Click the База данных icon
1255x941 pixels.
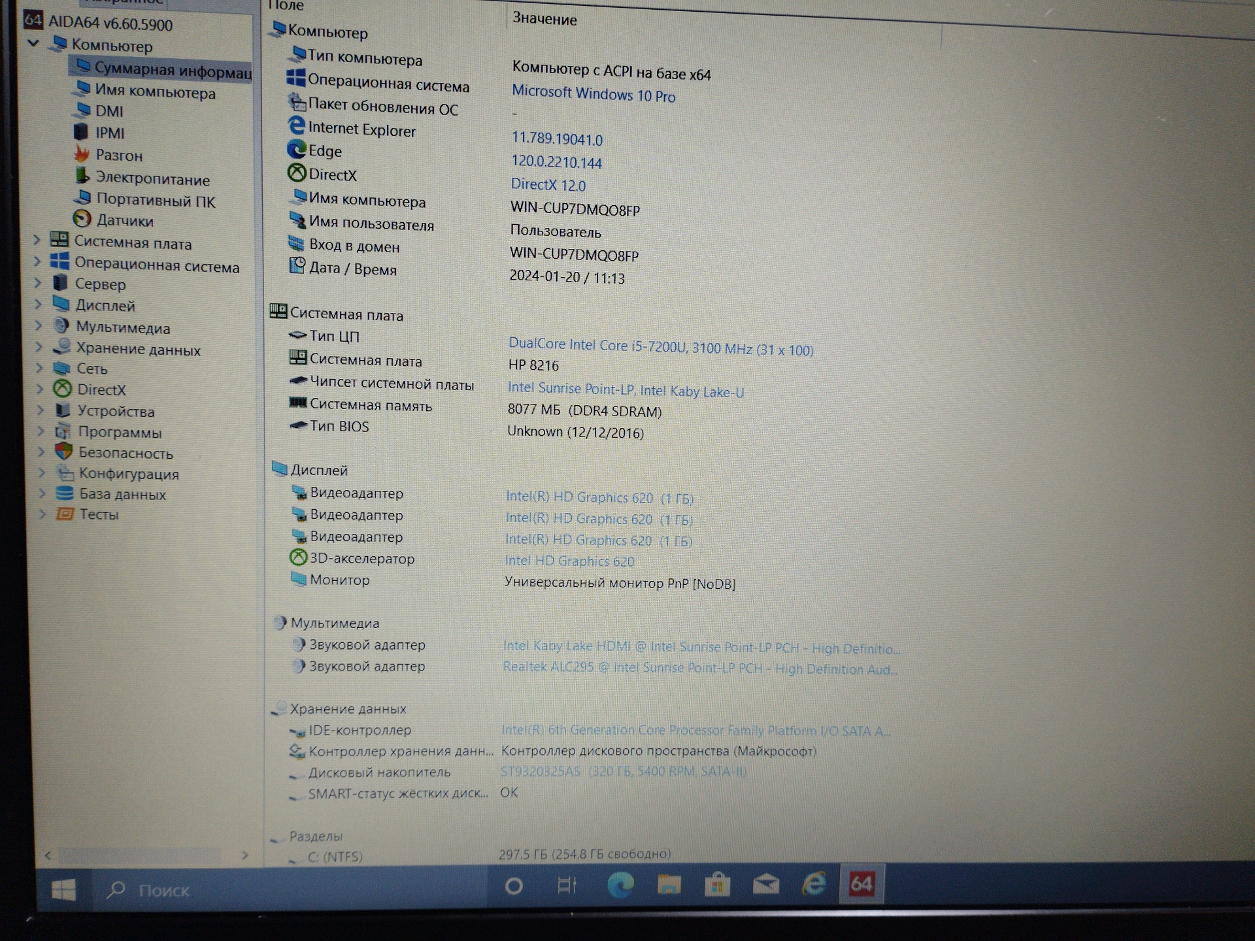click(65, 493)
